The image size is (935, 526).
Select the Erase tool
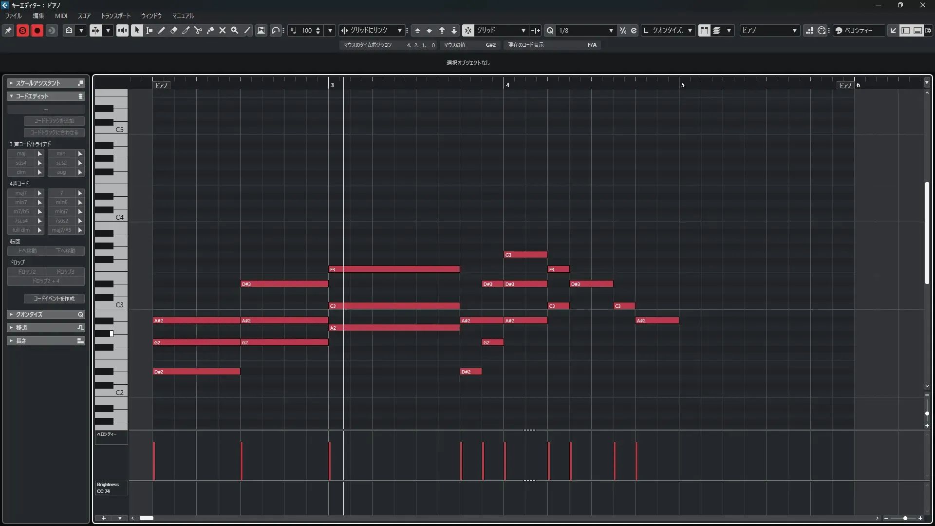coord(174,30)
